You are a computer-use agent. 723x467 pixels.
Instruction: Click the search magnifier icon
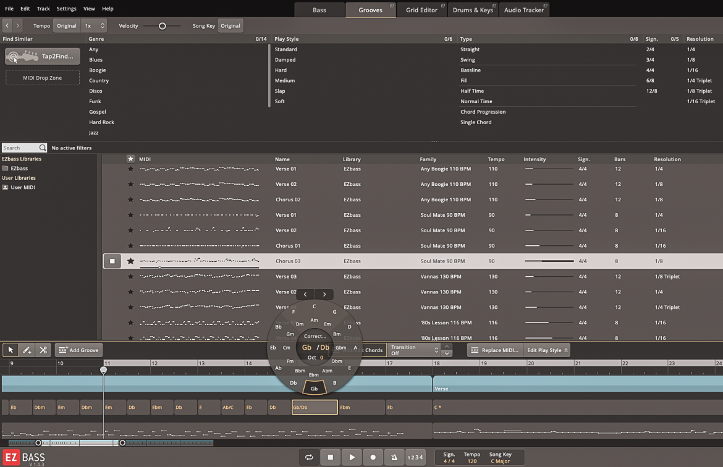point(43,148)
